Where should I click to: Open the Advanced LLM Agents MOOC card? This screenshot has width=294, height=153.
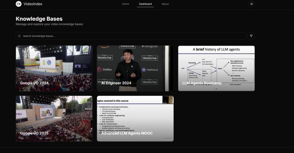coord(135,118)
